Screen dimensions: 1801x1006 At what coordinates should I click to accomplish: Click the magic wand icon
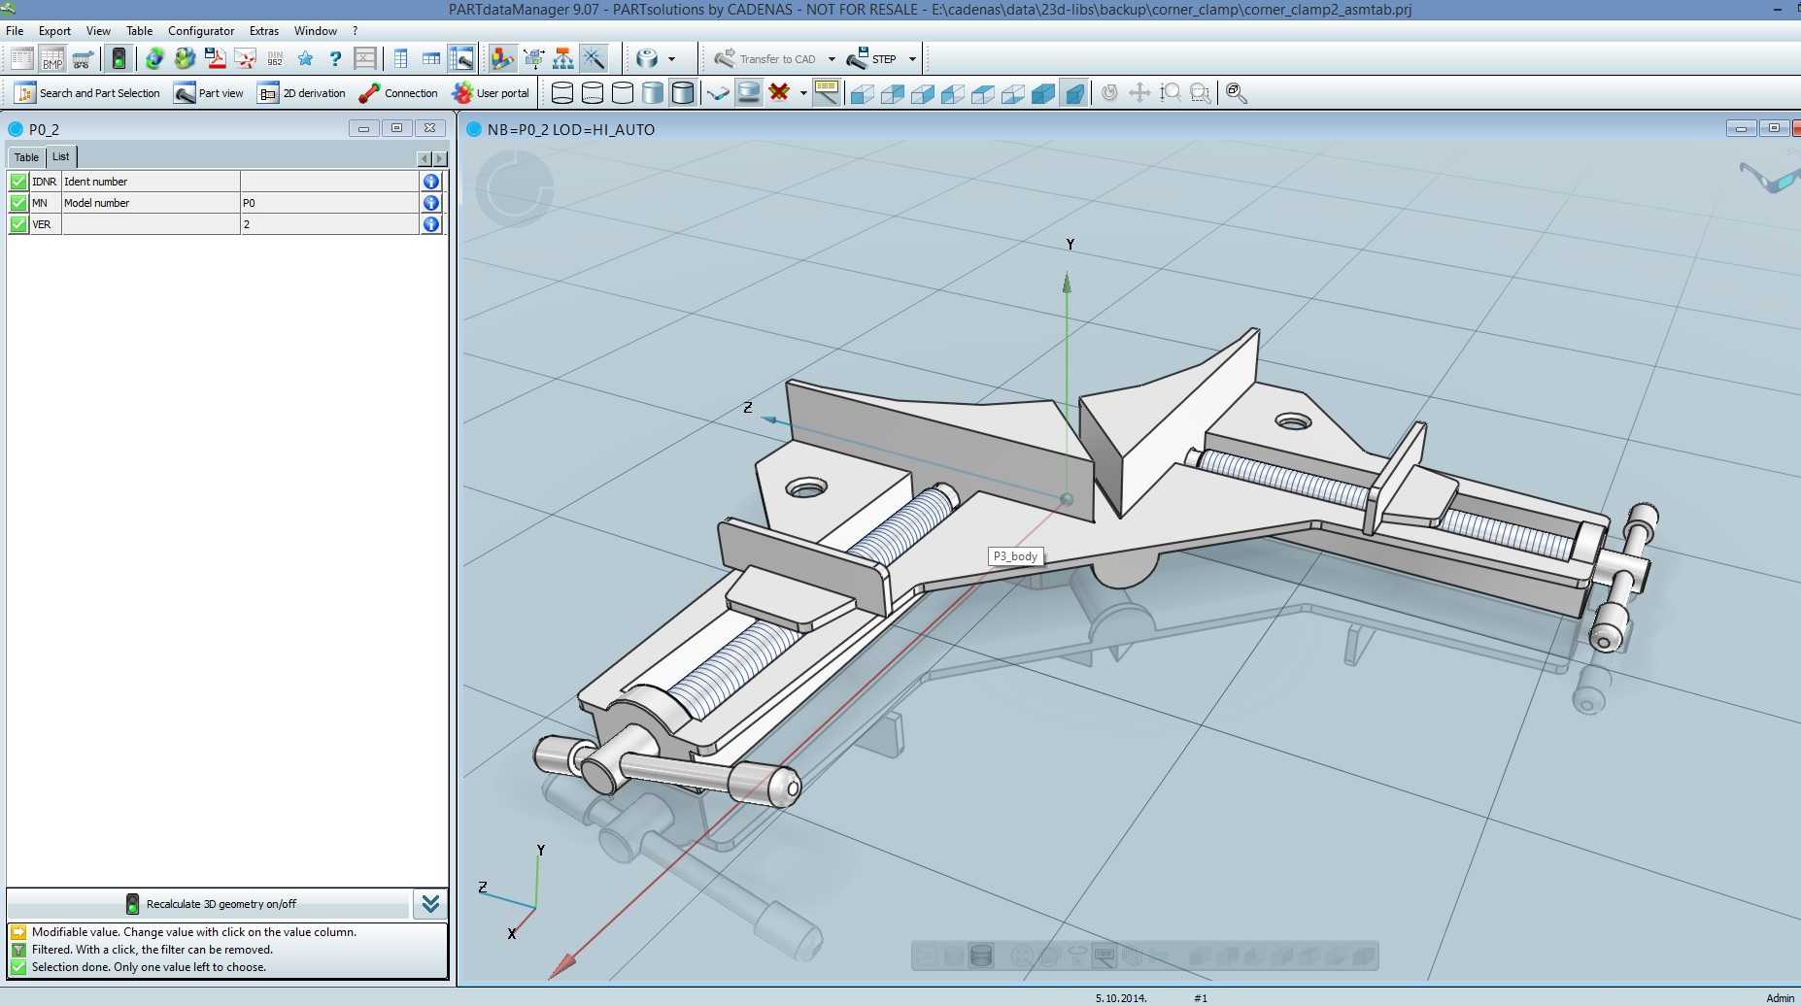point(594,59)
